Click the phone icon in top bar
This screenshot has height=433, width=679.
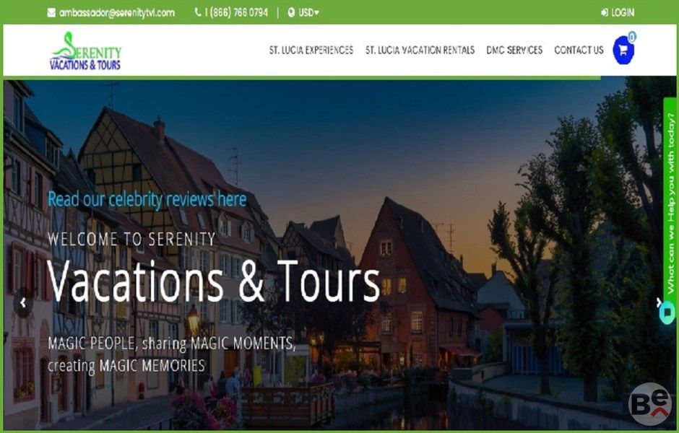click(198, 12)
